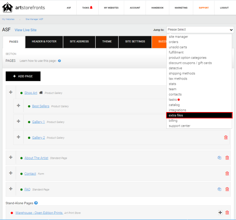Grab the FAQ page move handle
This screenshot has width=236, height=220.
pos(11,189)
